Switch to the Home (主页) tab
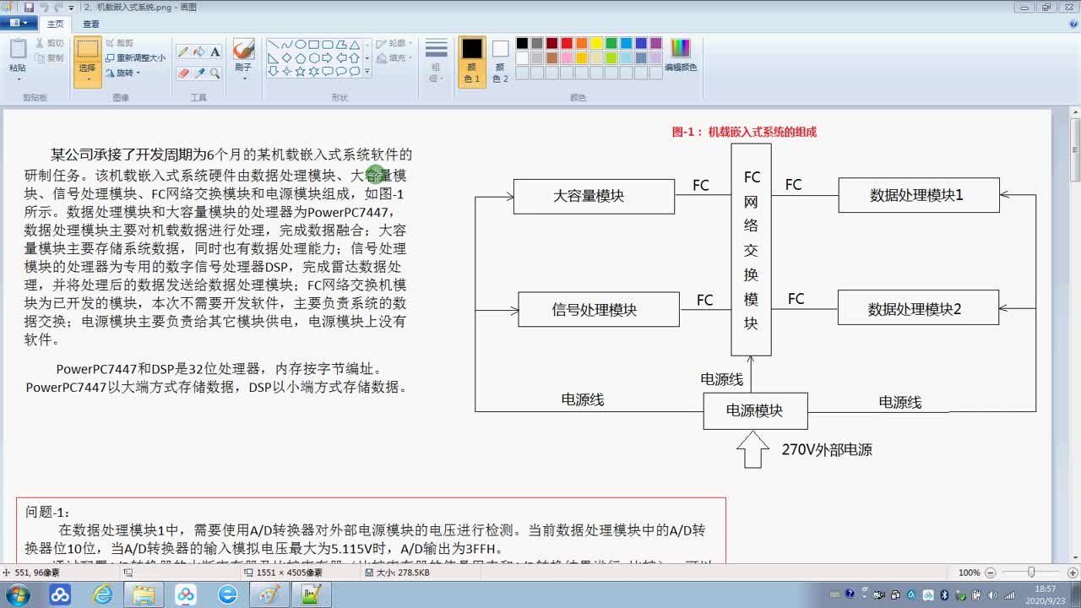The height and width of the screenshot is (608, 1081). coord(55,24)
